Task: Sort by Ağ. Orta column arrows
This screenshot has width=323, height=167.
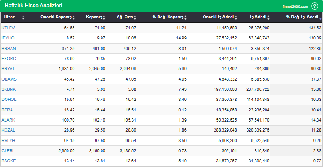Action: point(135,18)
